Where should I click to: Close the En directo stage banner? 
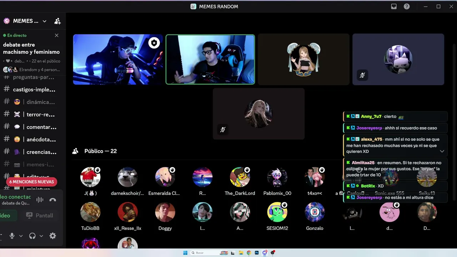tap(56, 35)
